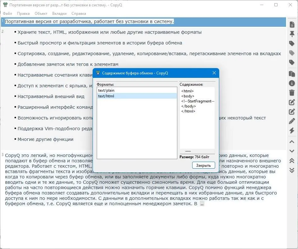Close the Содержимое буфера обмена dialog with X
Viewport: 298px width, 249px height.
click(214, 73)
